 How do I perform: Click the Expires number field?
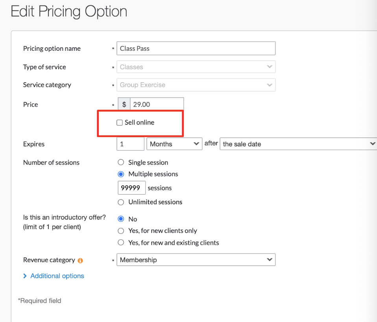tap(130, 144)
